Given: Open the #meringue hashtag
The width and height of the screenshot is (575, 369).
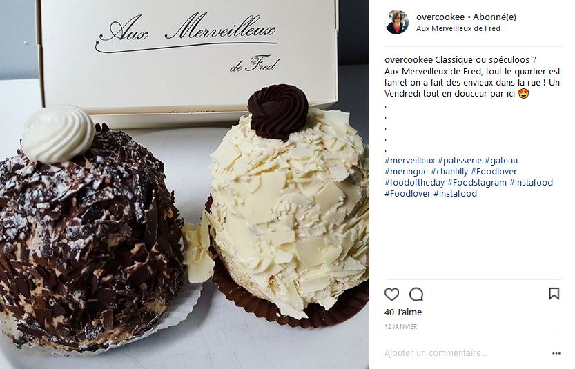Looking at the screenshot, I should click(x=406, y=172).
